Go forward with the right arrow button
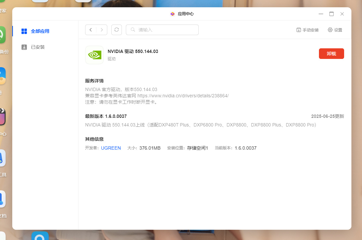This screenshot has height=240, width=362. (x=102, y=30)
